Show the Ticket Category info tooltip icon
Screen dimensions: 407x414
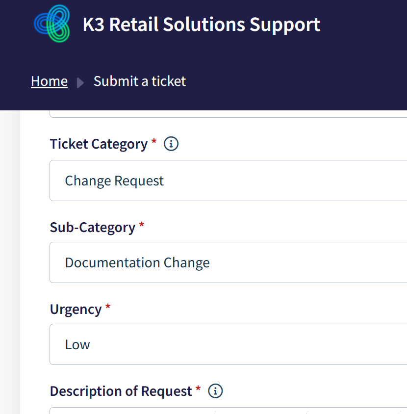(x=171, y=144)
